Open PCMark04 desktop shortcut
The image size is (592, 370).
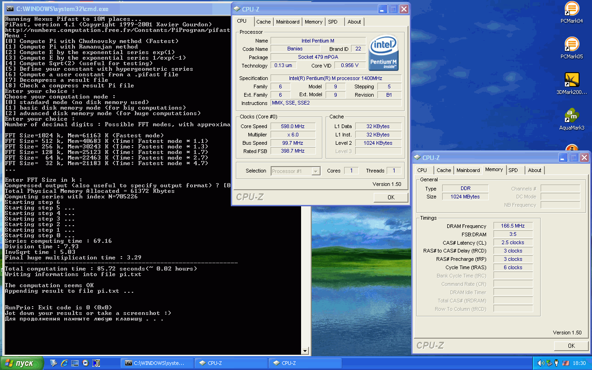click(572, 12)
